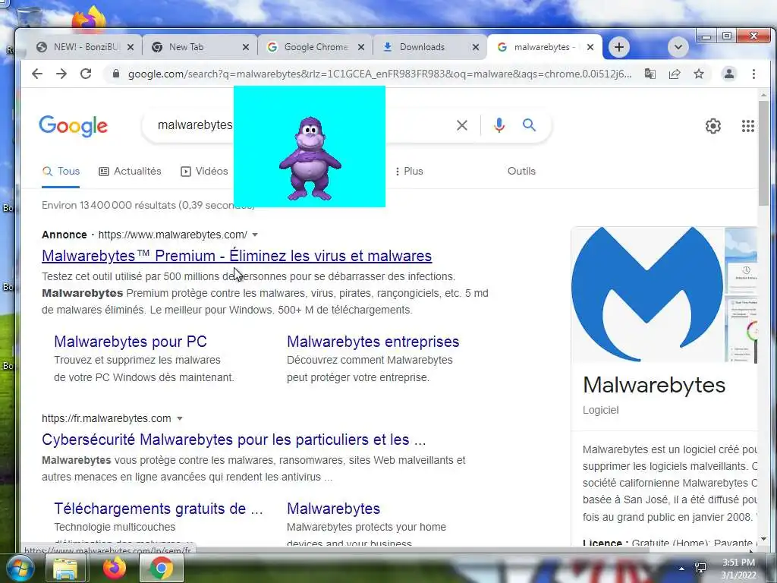This screenshot has height=583, width=777.
Task: Close the malwarebytes search tab
Action: pyautogui.click(x=590, y=47)
